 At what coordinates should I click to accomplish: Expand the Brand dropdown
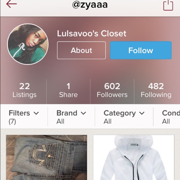pos(71,117)
